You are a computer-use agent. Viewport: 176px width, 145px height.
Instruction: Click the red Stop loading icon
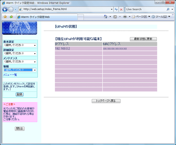121,10
